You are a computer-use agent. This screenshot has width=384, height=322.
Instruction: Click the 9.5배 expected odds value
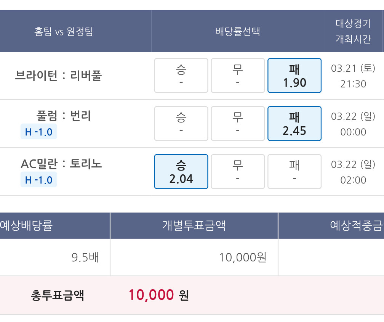point(85,258)
